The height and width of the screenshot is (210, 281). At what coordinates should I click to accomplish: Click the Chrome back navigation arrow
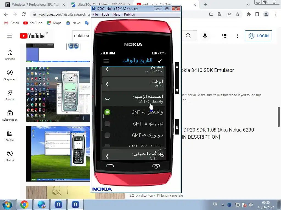point(6,14)
